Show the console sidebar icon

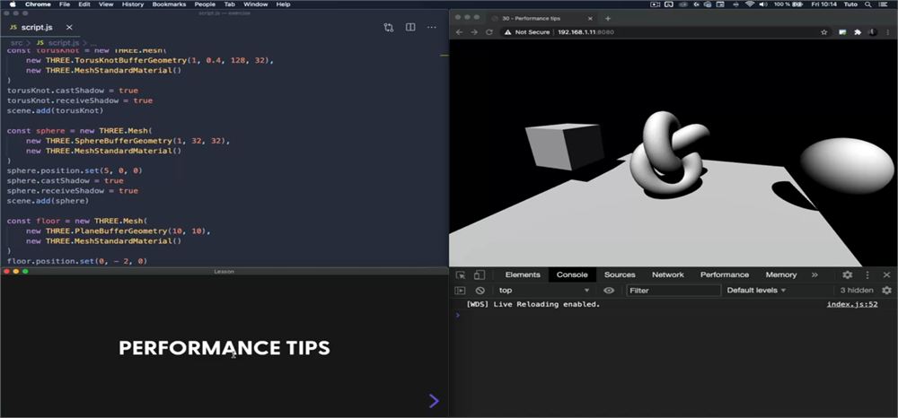[460, 291]
